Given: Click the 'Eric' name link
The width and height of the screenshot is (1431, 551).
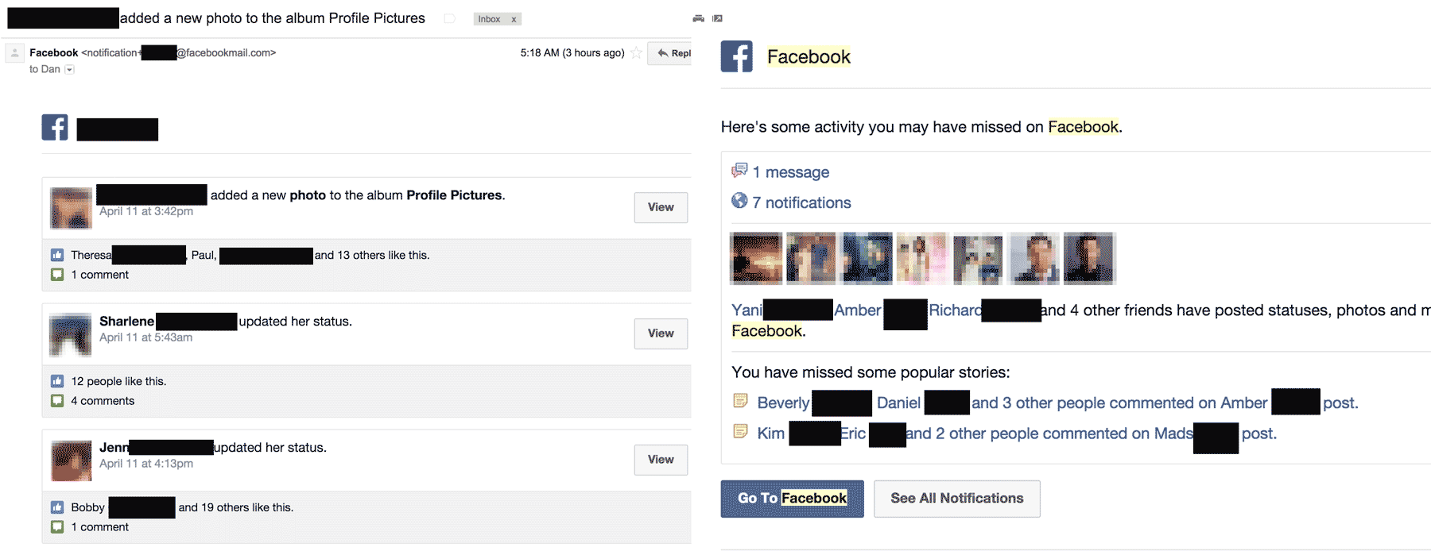Looking at the screenshot, I should [x=853, y=433].
